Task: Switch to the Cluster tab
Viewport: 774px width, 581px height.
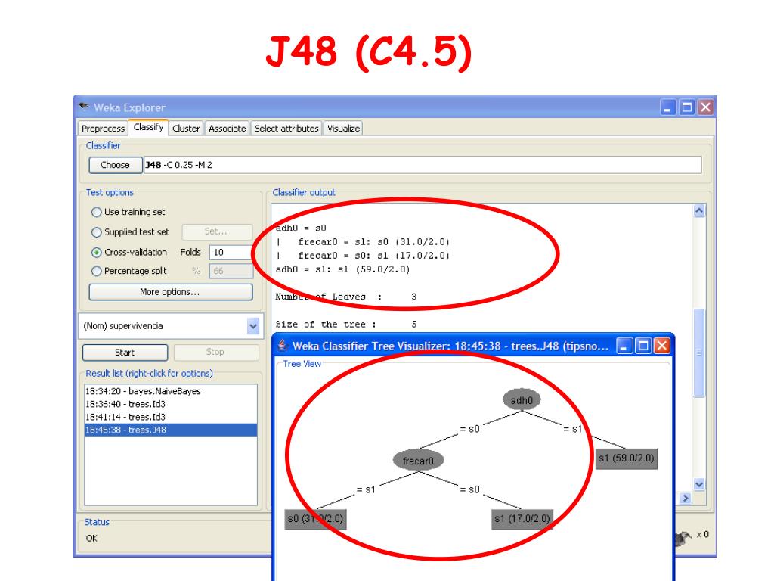Action: pyautogui.click(x=186, y=129)
